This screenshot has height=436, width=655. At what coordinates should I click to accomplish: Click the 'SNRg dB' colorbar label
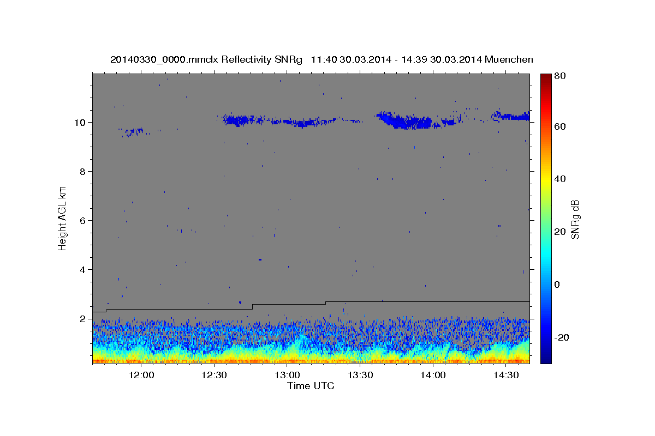[575, 220]
